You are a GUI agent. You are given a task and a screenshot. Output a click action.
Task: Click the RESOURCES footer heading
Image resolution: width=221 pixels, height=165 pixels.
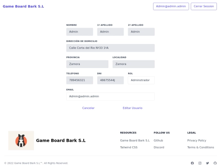[128, 133]
